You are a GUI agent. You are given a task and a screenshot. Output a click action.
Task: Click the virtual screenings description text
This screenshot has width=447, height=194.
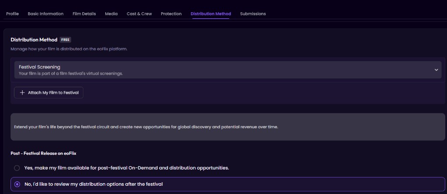pos(71,74)
